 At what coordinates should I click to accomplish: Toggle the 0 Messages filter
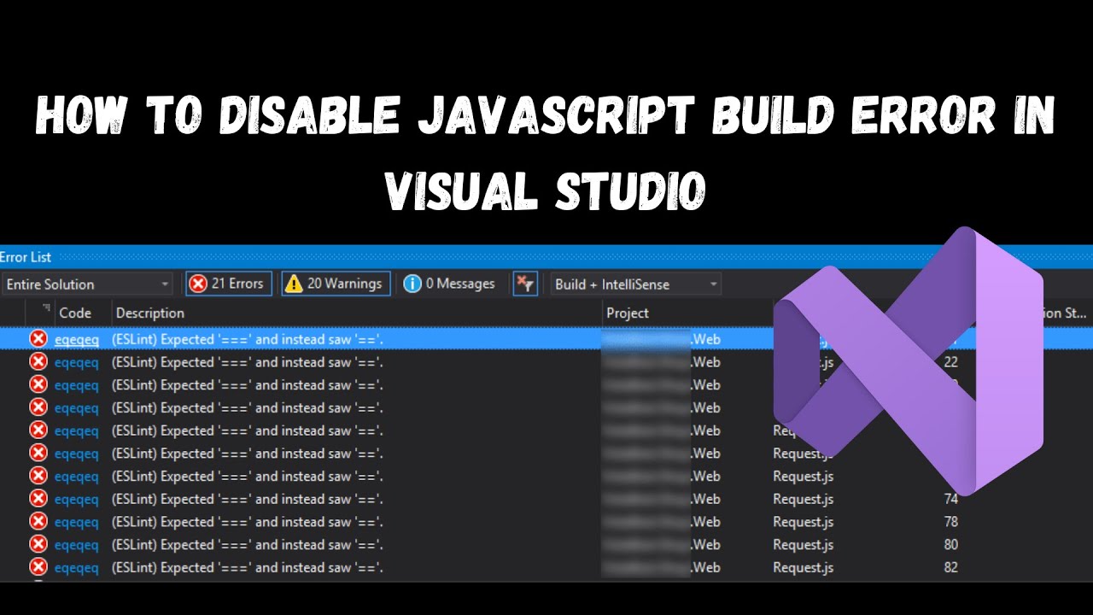coord(449,284)
